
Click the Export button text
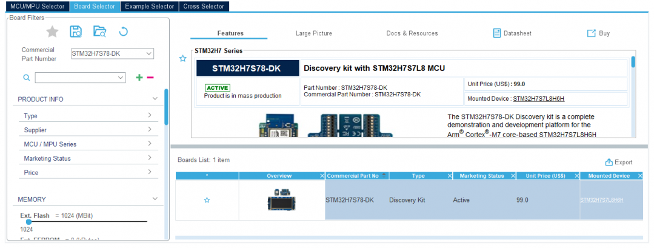(624, 162)
